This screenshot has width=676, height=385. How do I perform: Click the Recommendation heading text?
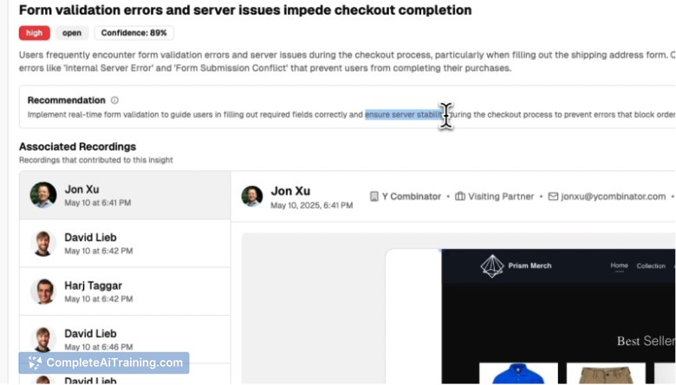click(67, 100)
